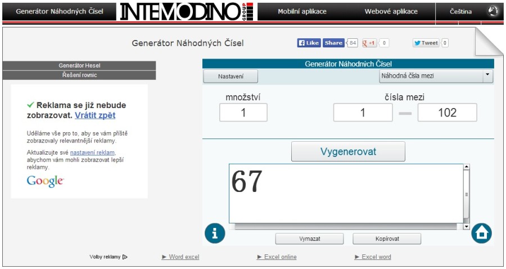Open the Náhodná čísla mezi dropdown

click(x=436, y=75)
